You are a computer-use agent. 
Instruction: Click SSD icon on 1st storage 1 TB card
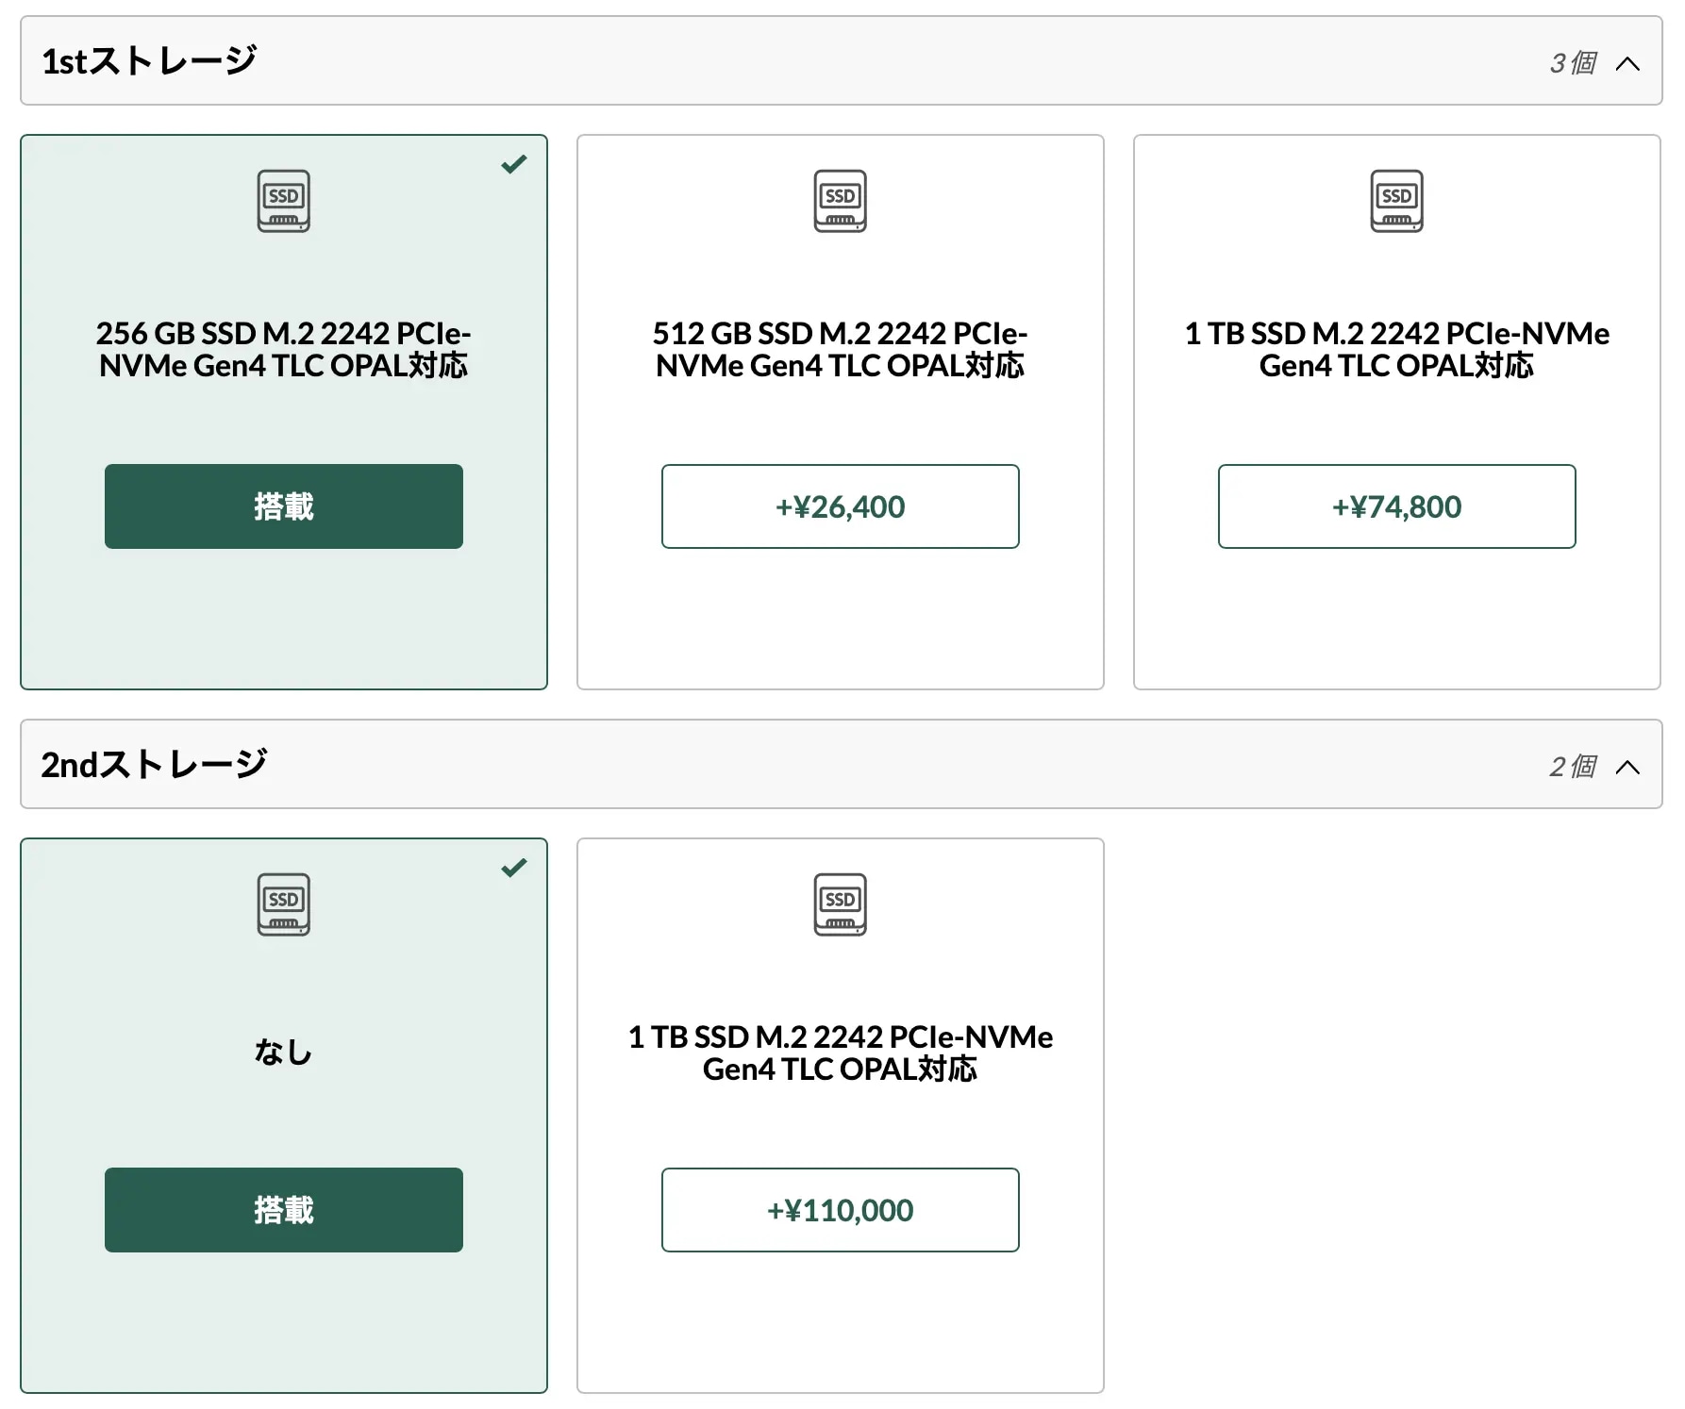[1397, 201]
